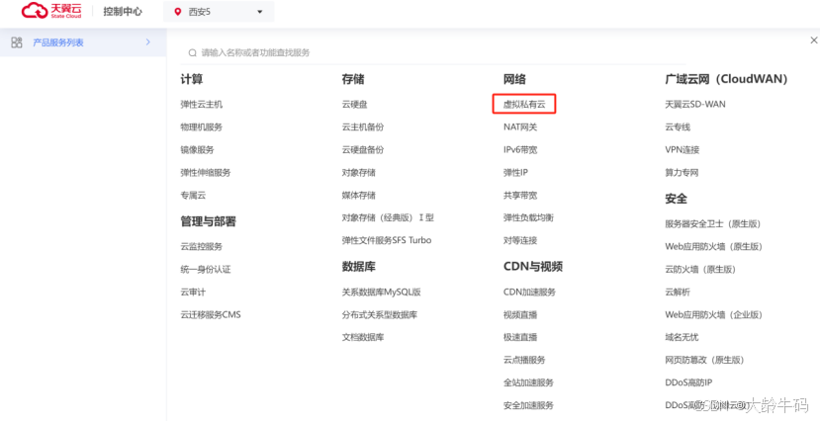Open 分布式关系型数据库
This screenshot has width=820, height=421.
pos(380,315)
